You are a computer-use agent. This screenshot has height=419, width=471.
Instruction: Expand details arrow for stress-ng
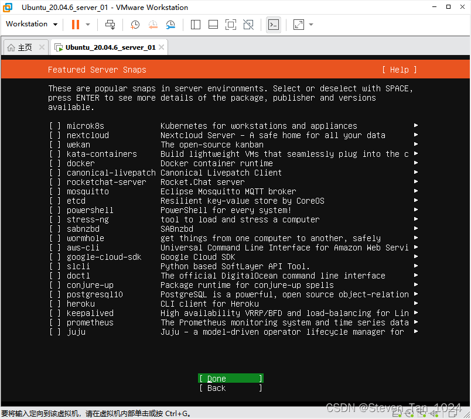416,219
